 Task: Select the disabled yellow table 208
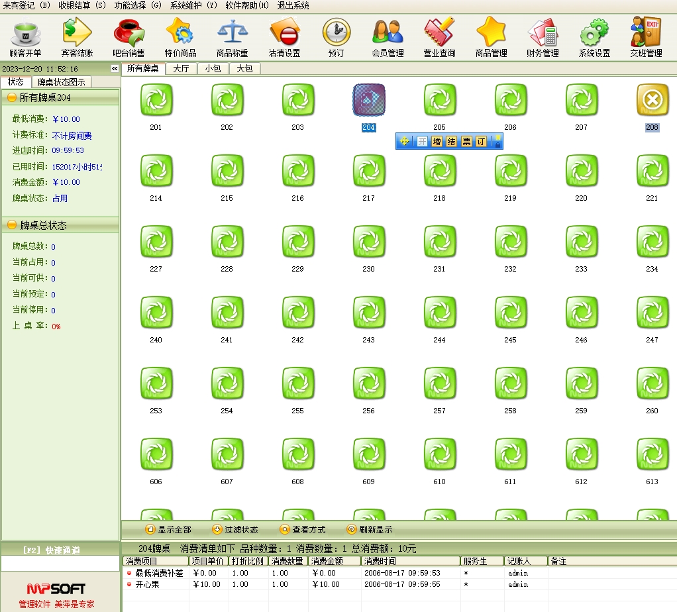(652, 101)
